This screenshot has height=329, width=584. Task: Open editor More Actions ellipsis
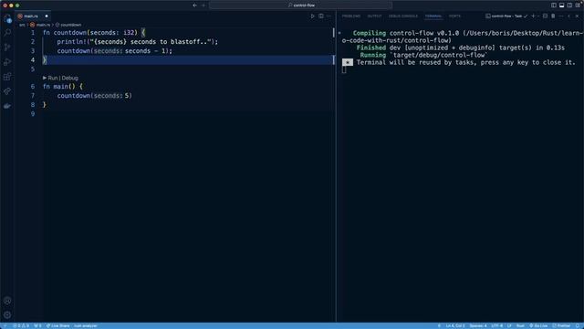point(328,16)
